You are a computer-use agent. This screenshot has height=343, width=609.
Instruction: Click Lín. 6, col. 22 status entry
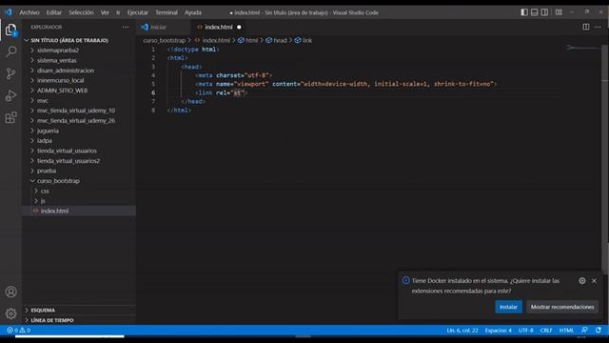point(462,331)
